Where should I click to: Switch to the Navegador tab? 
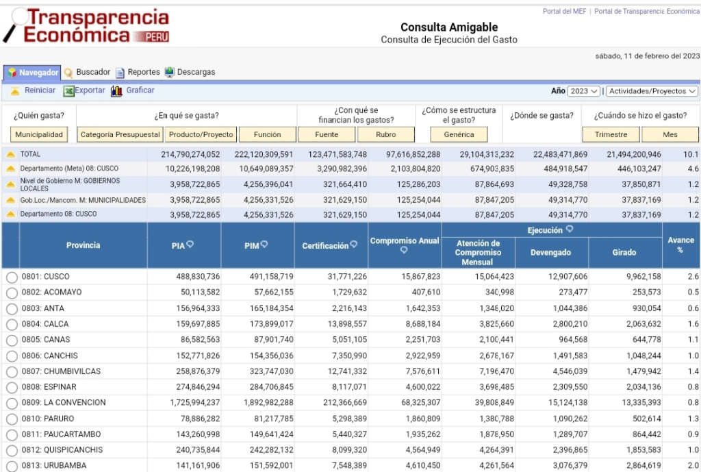coord(32,73)
